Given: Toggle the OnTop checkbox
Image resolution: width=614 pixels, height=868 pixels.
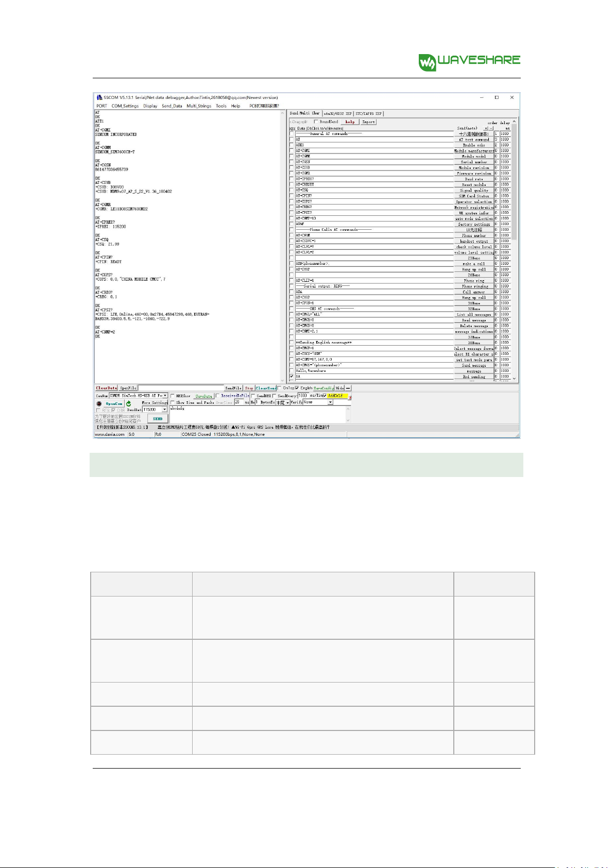Looking at the screenshot, I should (x=279, y=388).
